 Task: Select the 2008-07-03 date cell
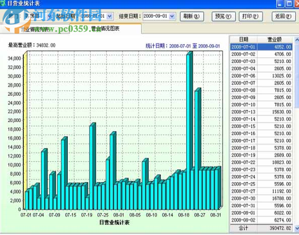point(243,62)
